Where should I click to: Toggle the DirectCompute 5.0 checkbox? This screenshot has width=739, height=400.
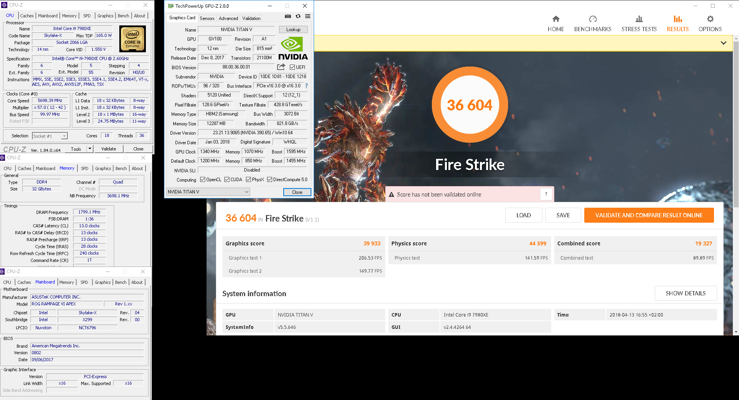(270, 180)
